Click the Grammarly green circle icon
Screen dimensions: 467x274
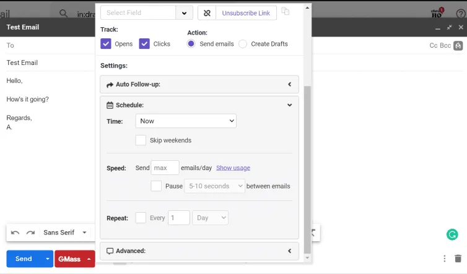(452, 234)
